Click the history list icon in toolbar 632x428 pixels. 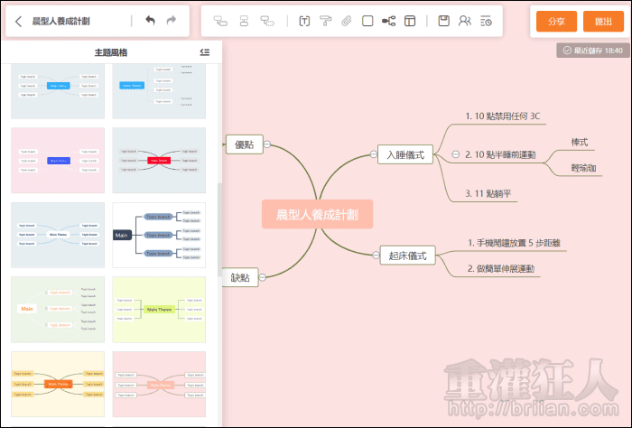pos(487,21)
